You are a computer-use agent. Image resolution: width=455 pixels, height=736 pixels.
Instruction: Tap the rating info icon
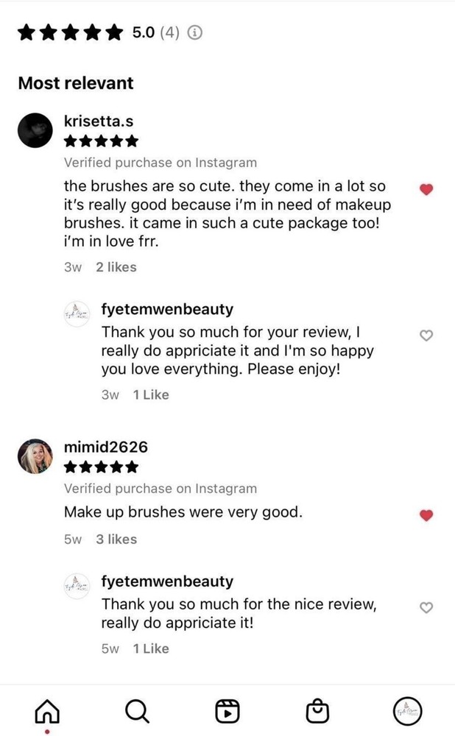[x=195, y=32]
